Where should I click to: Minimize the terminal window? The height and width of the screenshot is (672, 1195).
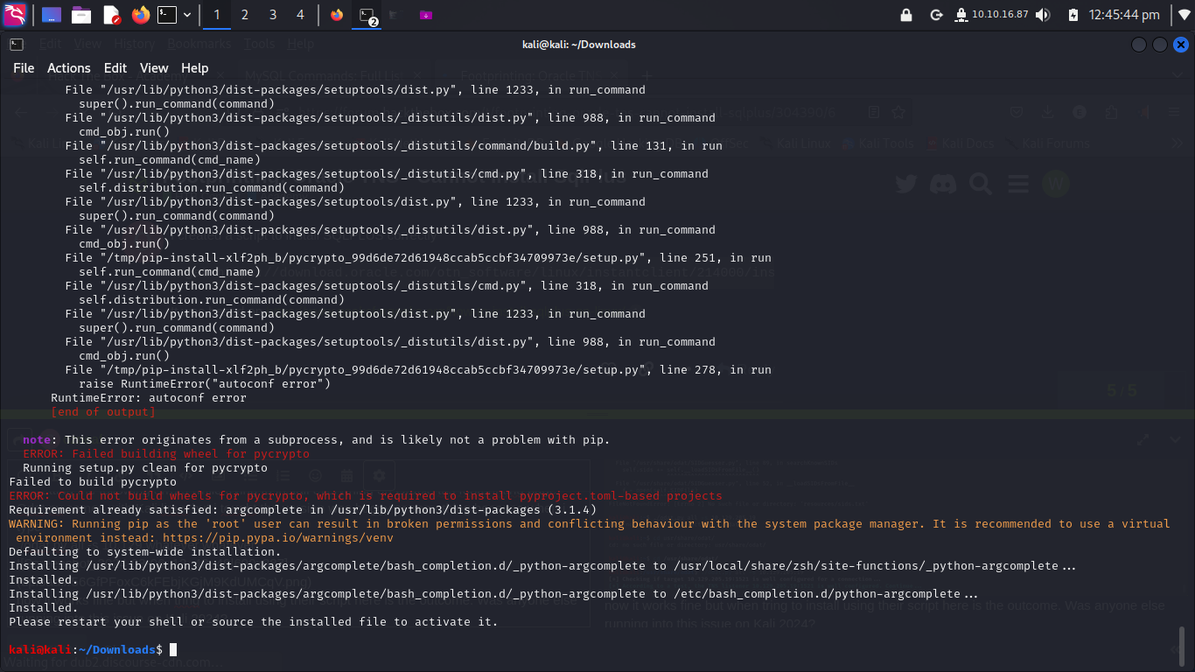pos(1138,45)
